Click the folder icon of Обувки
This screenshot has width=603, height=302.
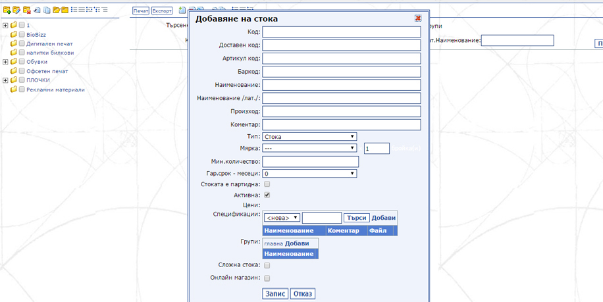coord(14,61)
